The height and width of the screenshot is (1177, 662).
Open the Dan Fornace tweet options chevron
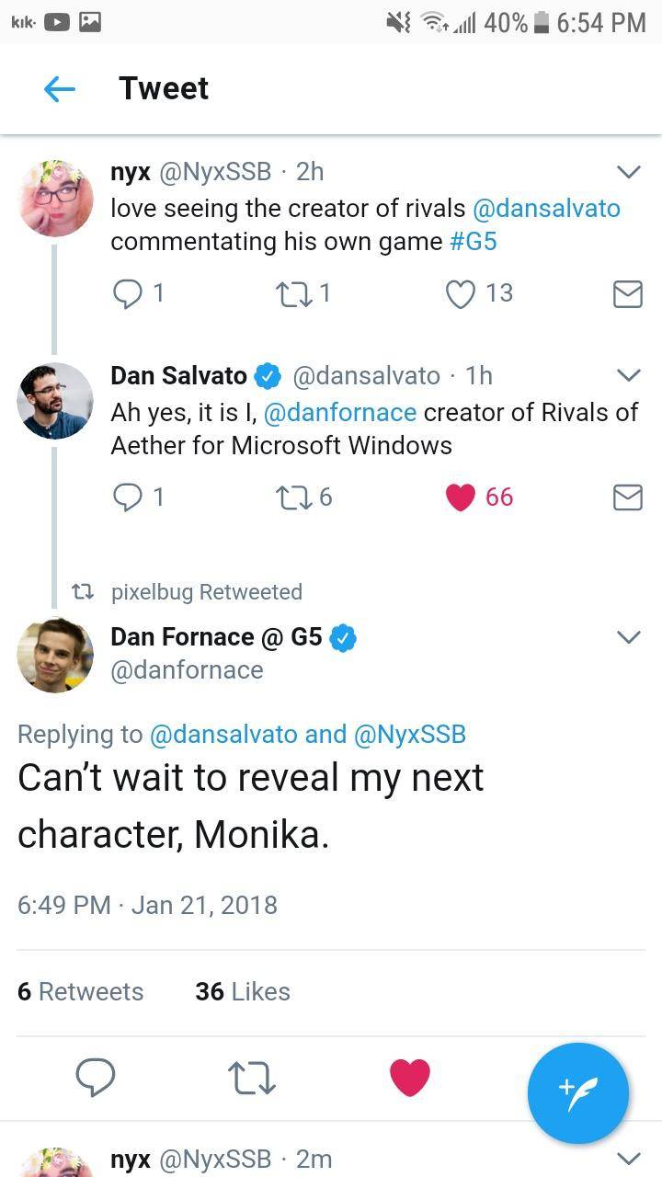pos(629,636)
